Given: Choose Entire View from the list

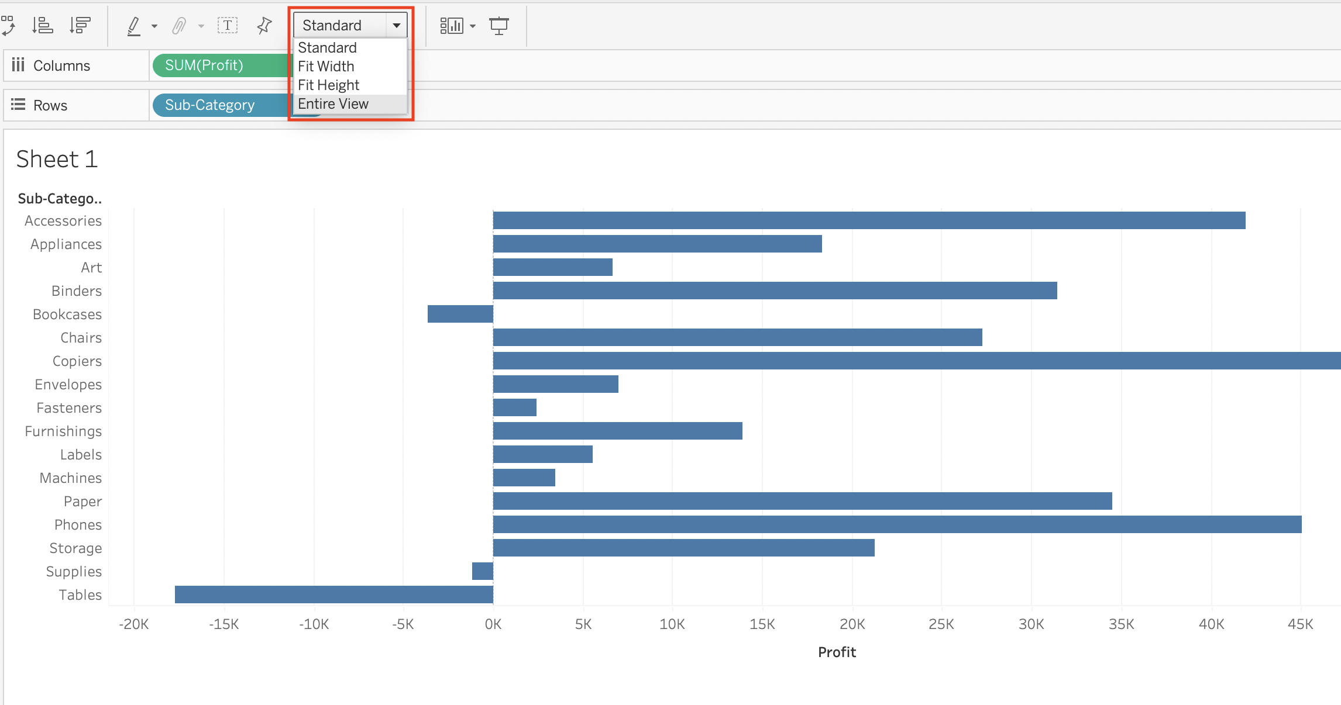Looking at the screenshot, I should click(x=333, y=103).
